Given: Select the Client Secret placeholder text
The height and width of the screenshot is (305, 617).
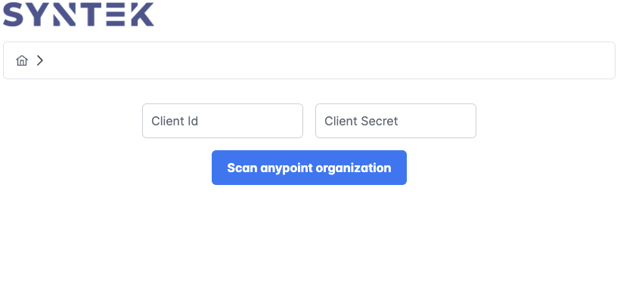Looking at the screenshot, I should [361, 121].
